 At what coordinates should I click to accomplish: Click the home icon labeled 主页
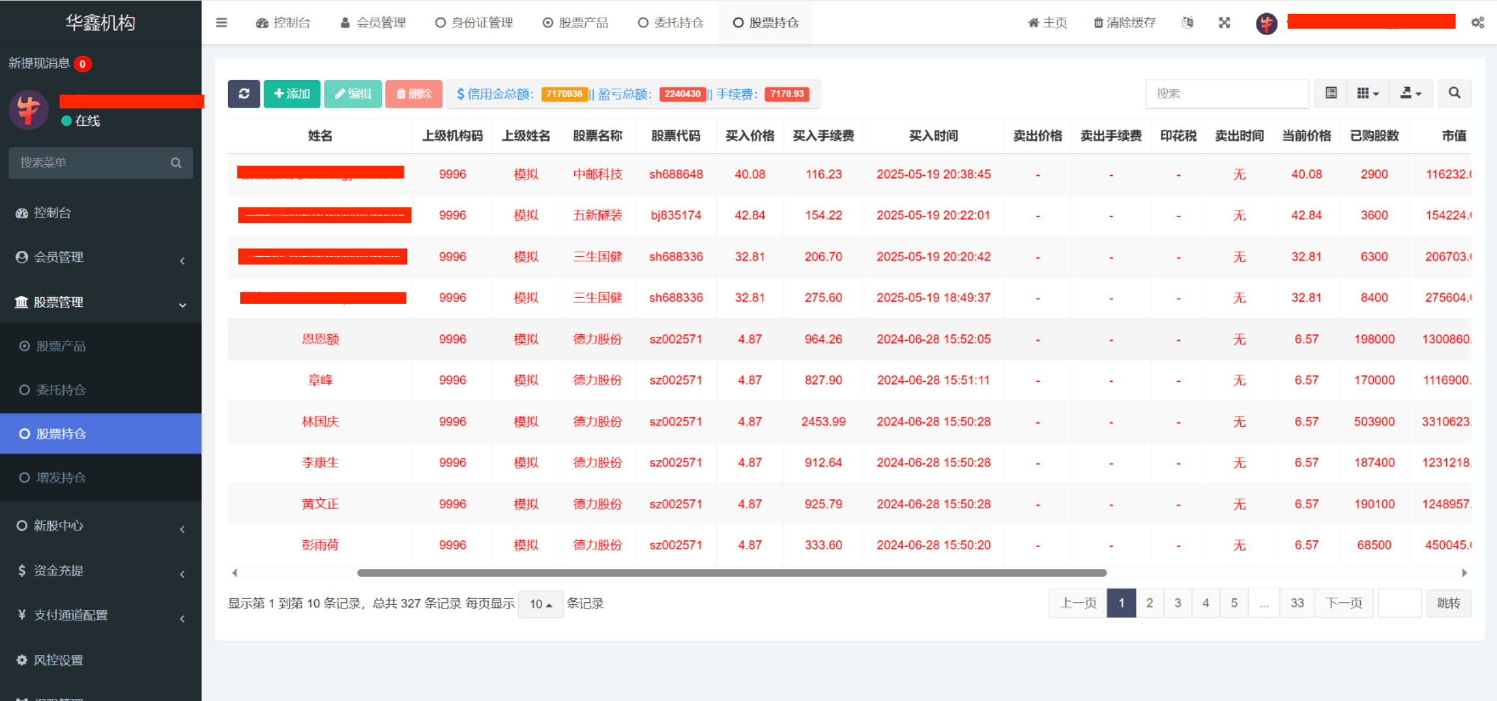1047,22
